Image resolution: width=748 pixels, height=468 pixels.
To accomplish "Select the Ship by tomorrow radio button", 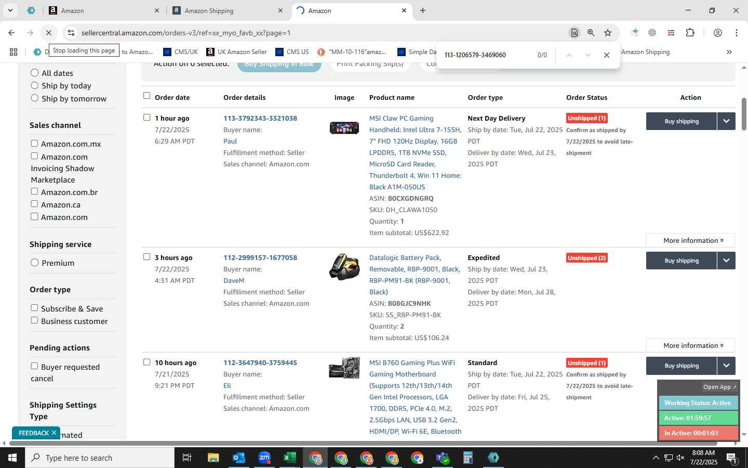I will tap(35, 98).
